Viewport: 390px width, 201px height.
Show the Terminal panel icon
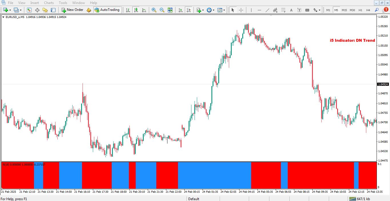tap(53, 10)
